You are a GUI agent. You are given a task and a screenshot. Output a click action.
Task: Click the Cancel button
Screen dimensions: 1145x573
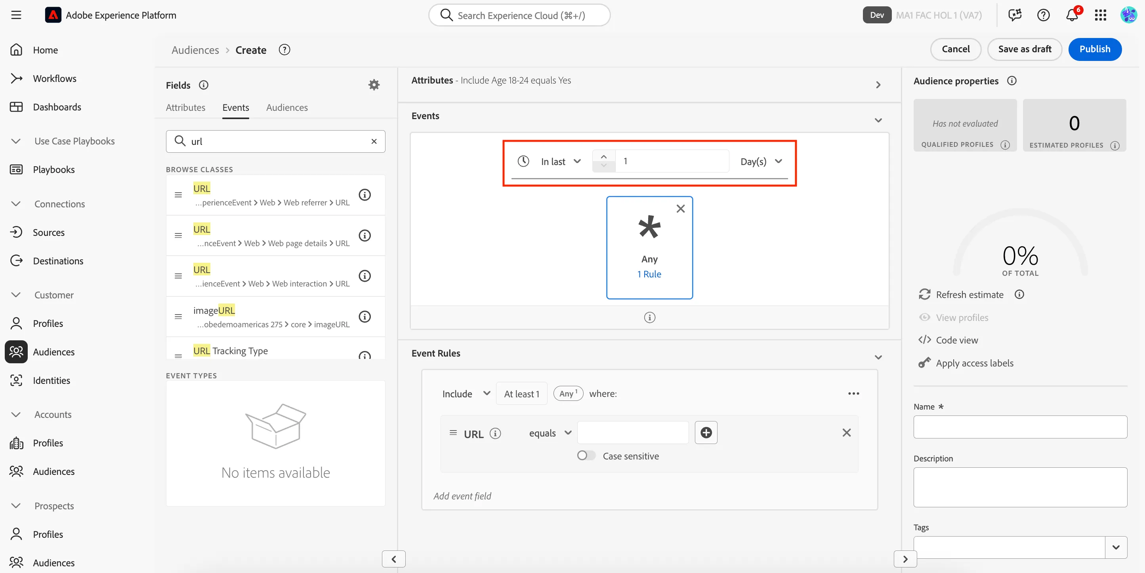click(955, 49)
